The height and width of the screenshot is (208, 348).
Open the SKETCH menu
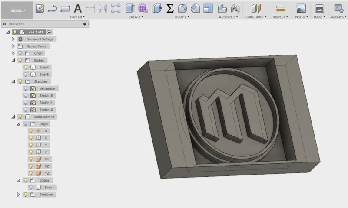pyautogui.click(x=77, y=17)
